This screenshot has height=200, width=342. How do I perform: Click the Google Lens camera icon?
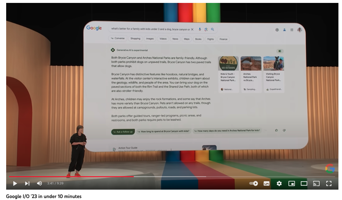pyautogui.click(x=206, y=29)
